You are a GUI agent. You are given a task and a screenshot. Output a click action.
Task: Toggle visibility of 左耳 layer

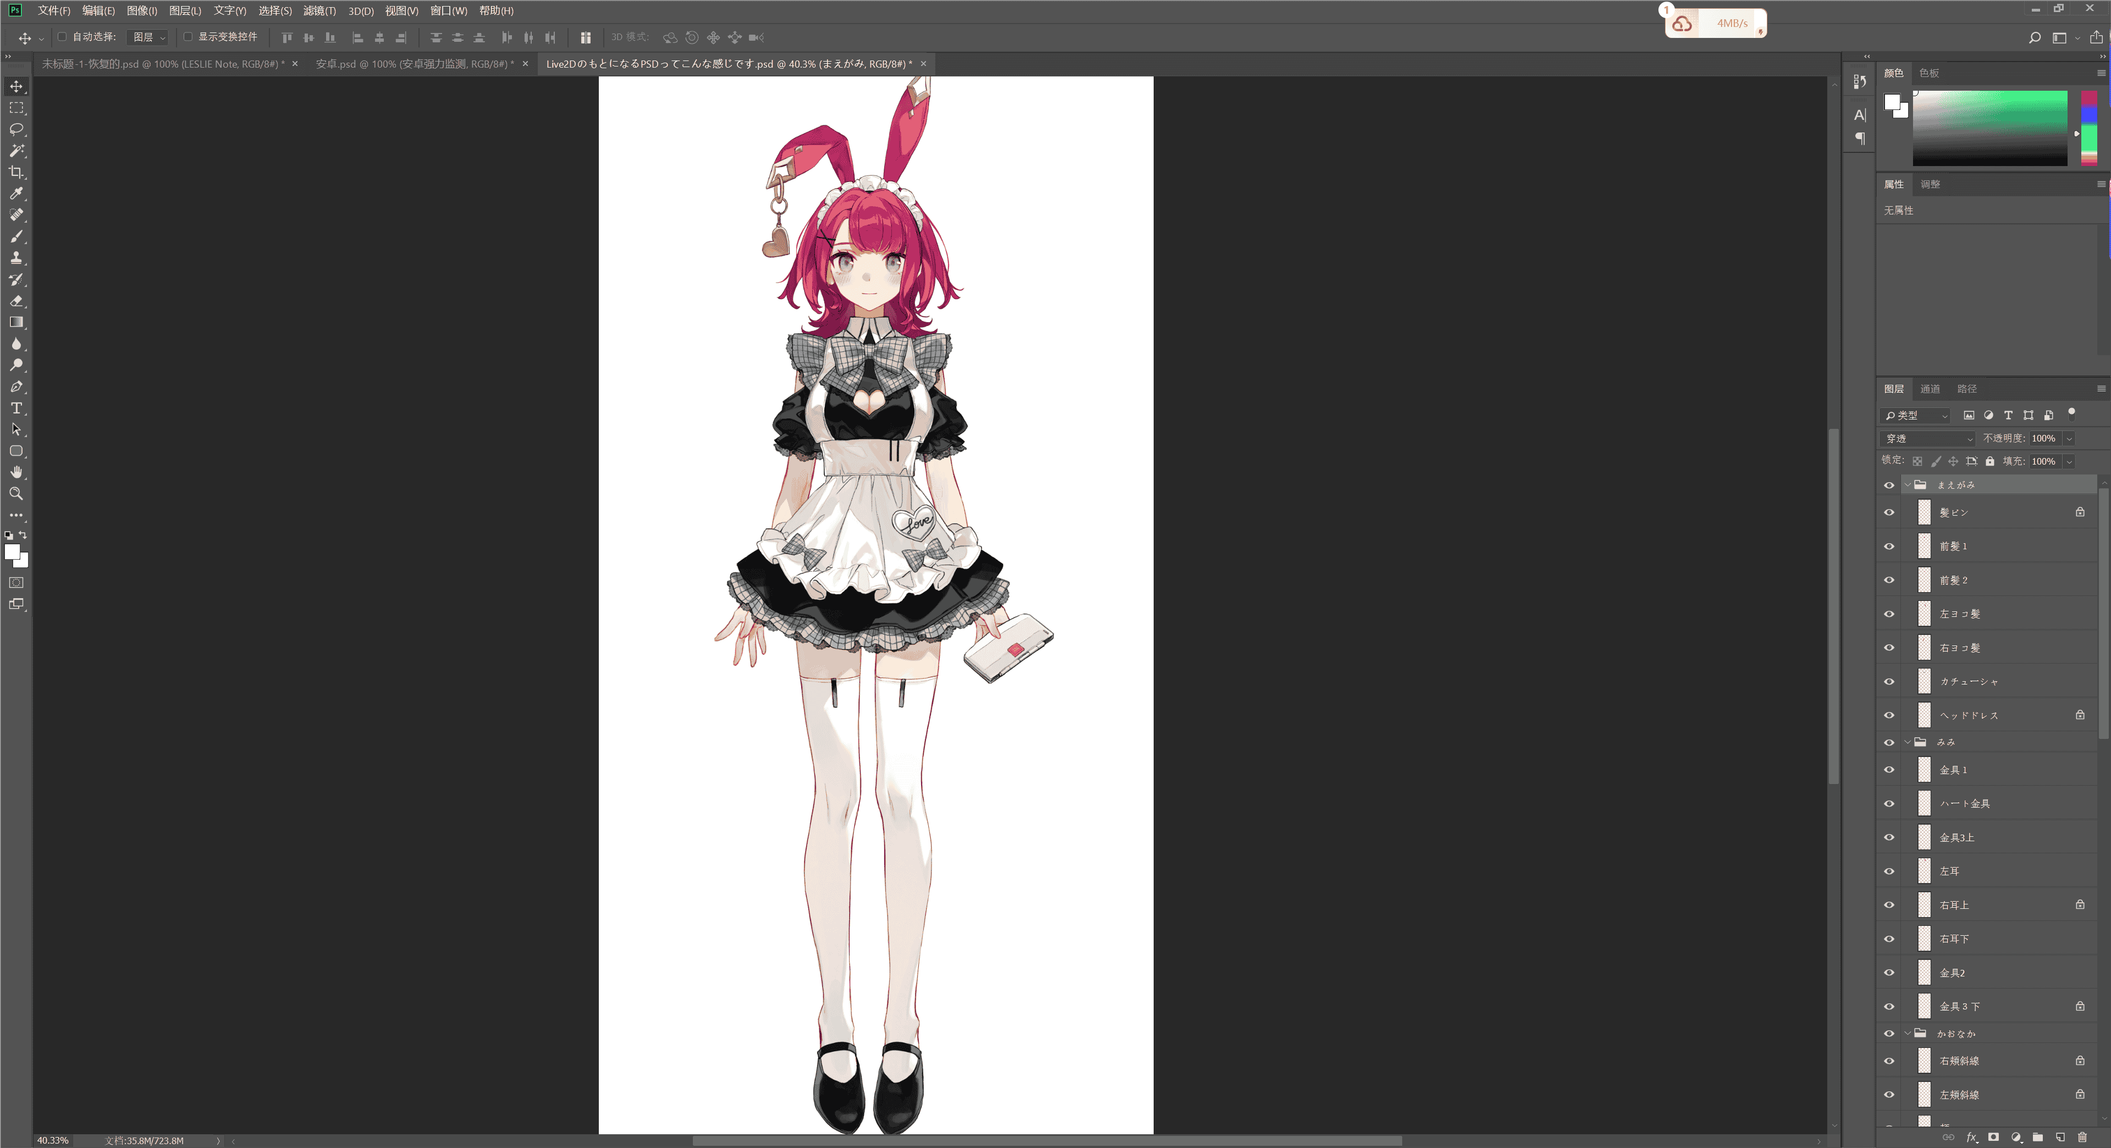coord(1889,871)
